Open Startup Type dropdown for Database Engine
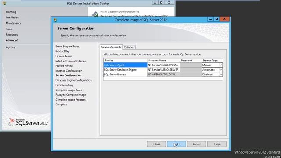This screenshot has height=158, width=281. coord(220,70)
